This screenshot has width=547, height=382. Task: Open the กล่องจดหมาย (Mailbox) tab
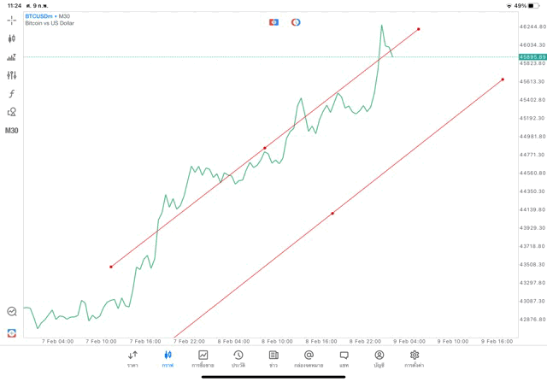click(309, 358)
